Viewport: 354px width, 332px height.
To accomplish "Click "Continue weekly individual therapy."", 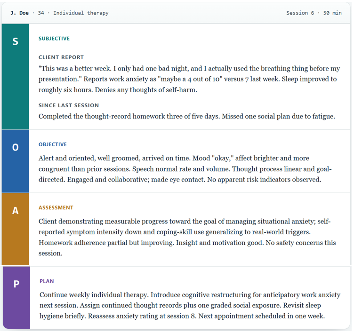I will pyautogui.click(x=94, y=295).
